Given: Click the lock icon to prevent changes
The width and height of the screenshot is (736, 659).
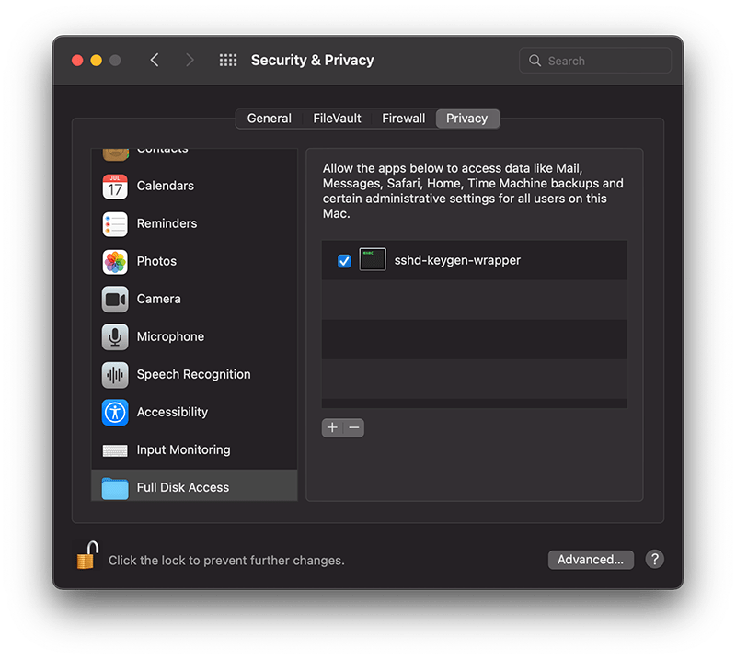Looking at the screenshot, I should tap(86, 556).
